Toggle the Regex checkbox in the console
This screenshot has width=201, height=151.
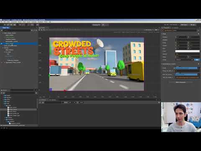pyautogui.click(x=63, y=102)
